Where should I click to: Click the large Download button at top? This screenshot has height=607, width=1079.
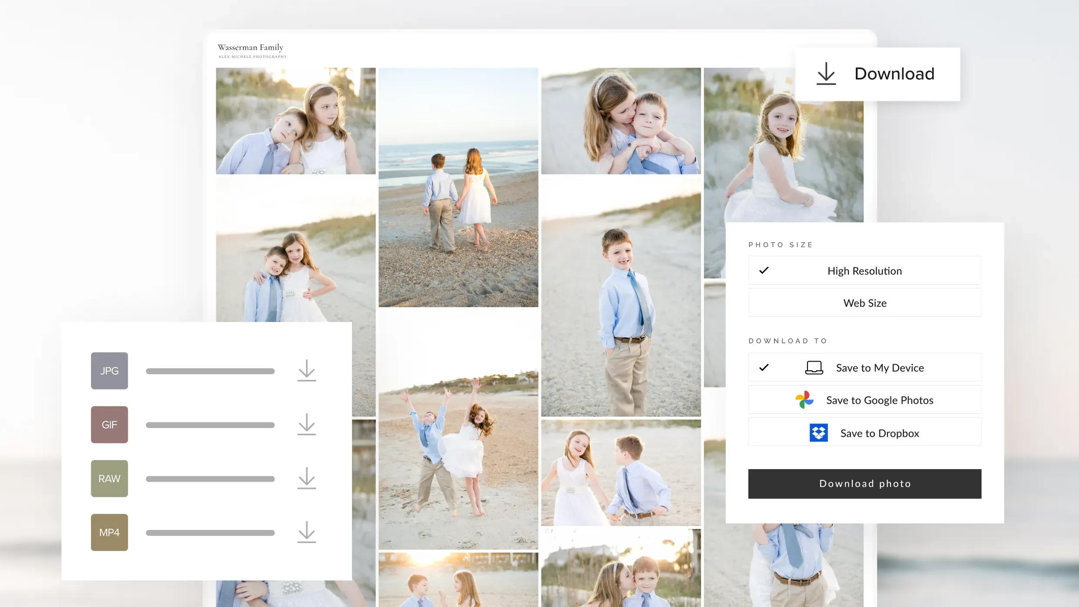coord(877,74)
